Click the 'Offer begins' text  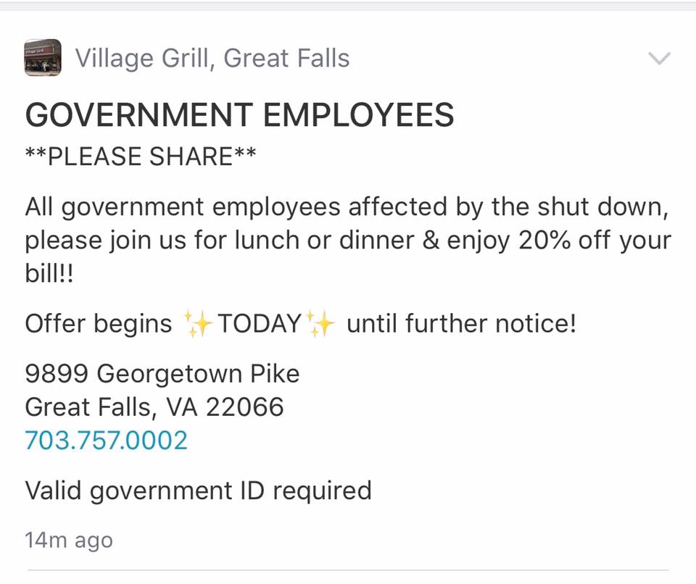[99, 323]
